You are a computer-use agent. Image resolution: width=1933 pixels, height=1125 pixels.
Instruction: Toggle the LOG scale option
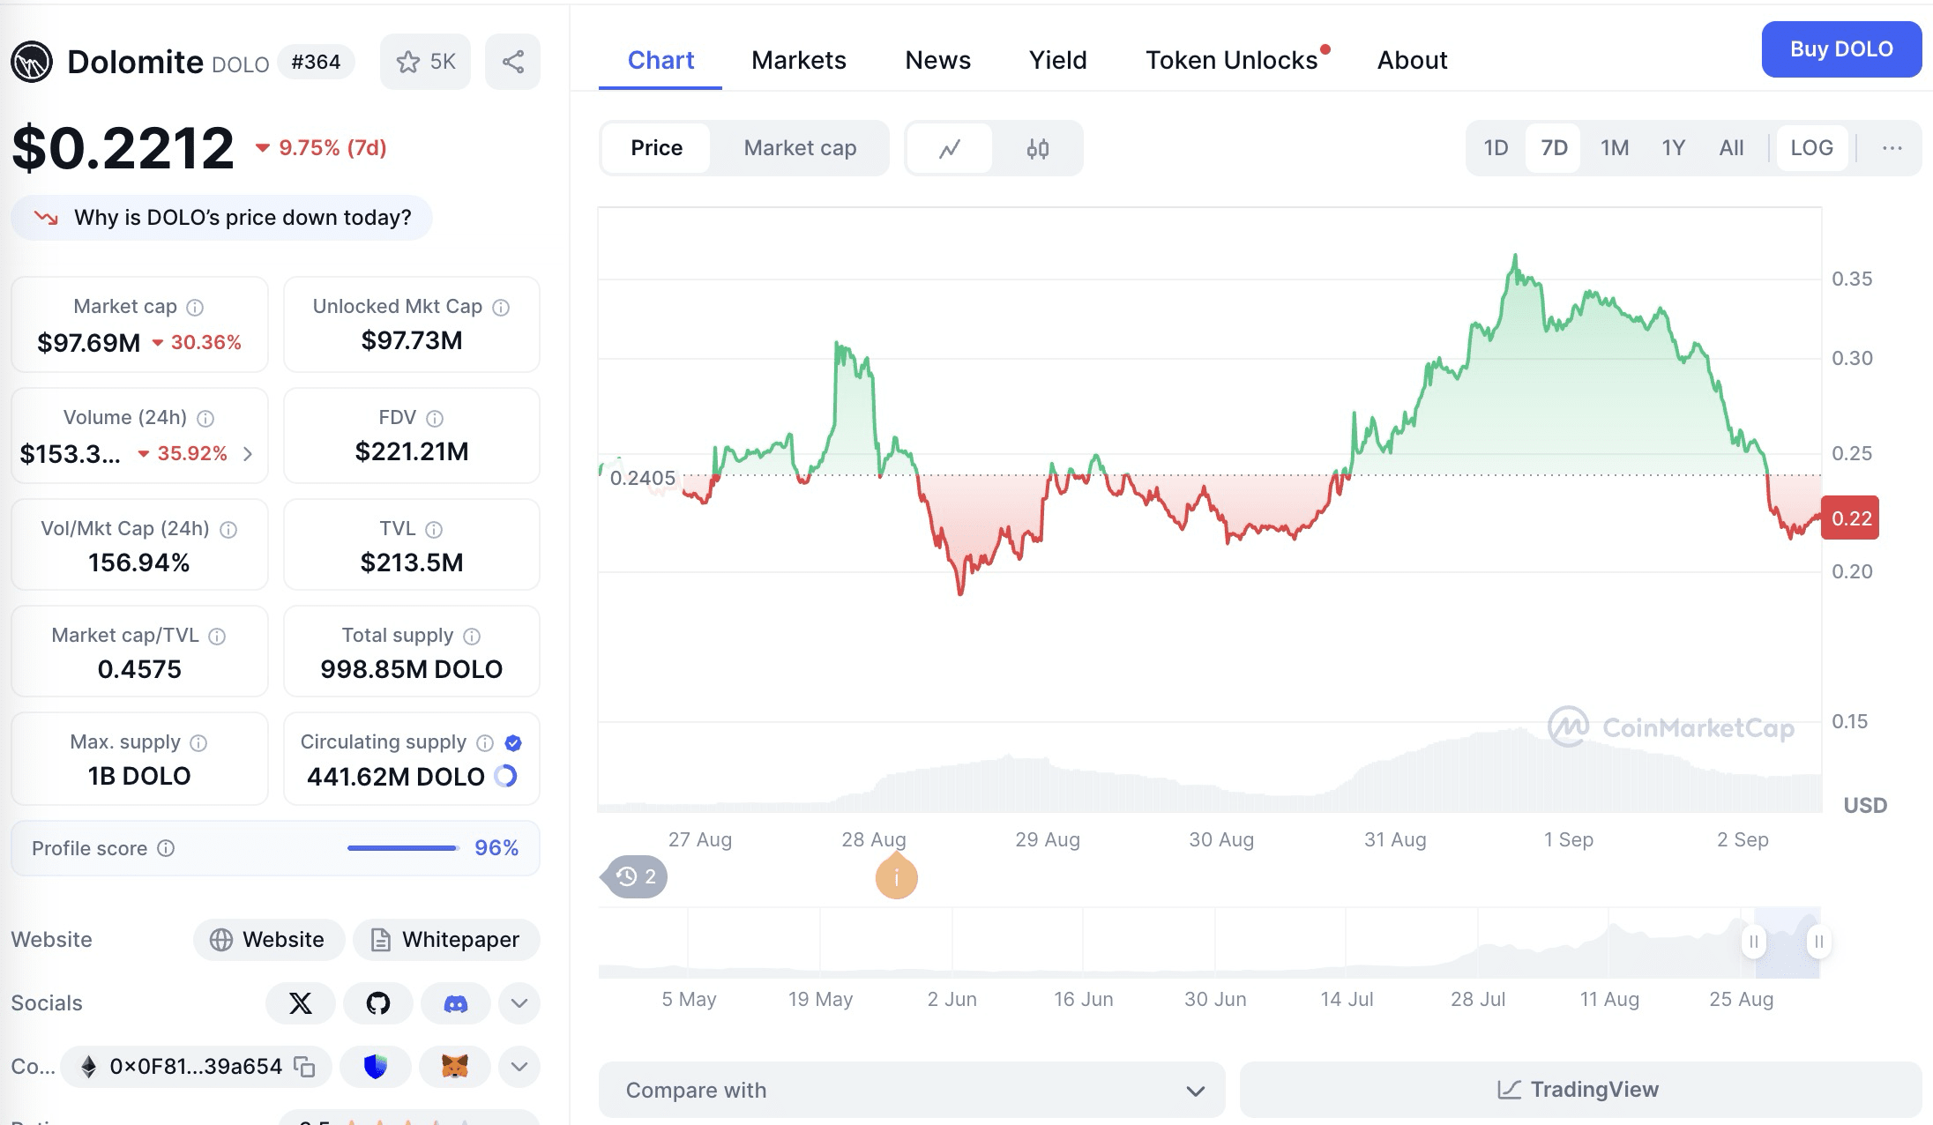(x=1812, y=148)
